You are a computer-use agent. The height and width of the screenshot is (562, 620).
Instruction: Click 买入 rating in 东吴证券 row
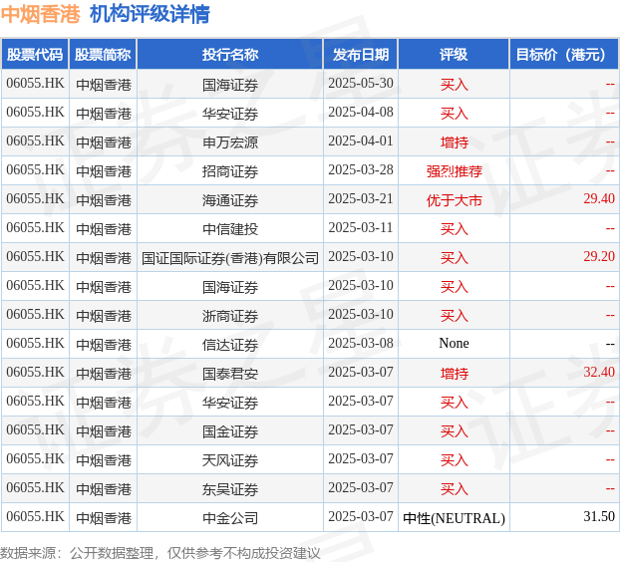coord(454,489)
